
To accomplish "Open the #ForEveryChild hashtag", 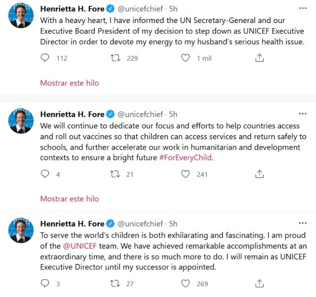I will pos(186,157).
